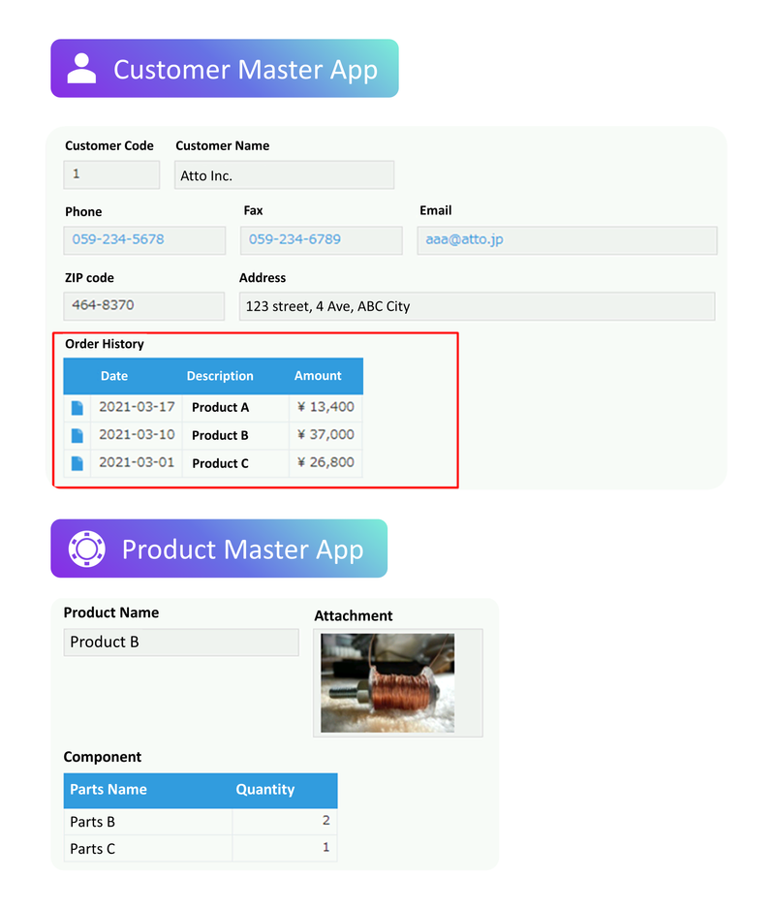Click fax number link 059-234-6789

click(294, 239)
